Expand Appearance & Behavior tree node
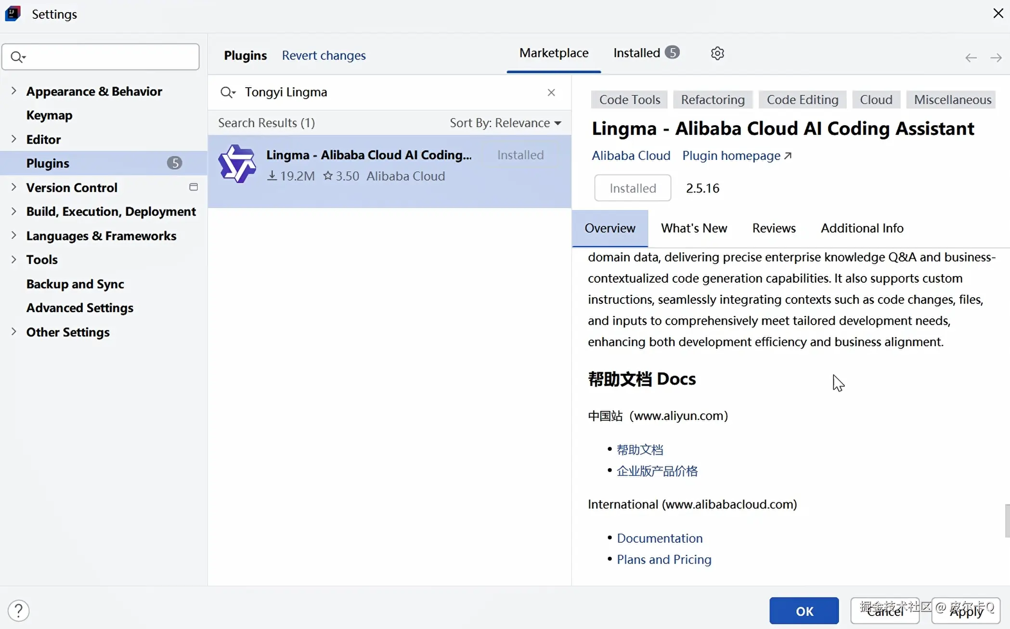The image size is (1010, 629). (x=13, y=91)
